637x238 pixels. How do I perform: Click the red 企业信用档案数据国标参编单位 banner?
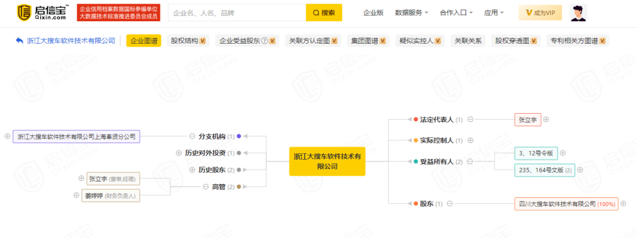pos(119,12)
